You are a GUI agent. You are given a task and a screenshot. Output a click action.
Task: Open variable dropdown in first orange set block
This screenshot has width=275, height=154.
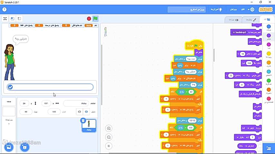pos(193,65)
